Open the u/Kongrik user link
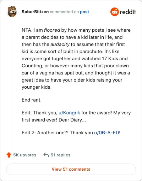 click(69, 113)
